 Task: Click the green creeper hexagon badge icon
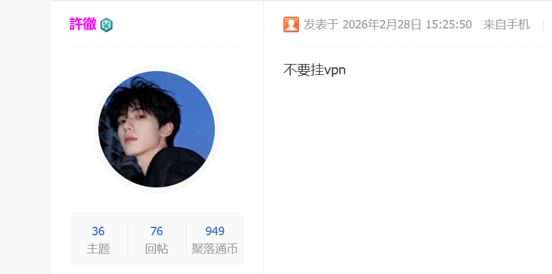point(106,25)
